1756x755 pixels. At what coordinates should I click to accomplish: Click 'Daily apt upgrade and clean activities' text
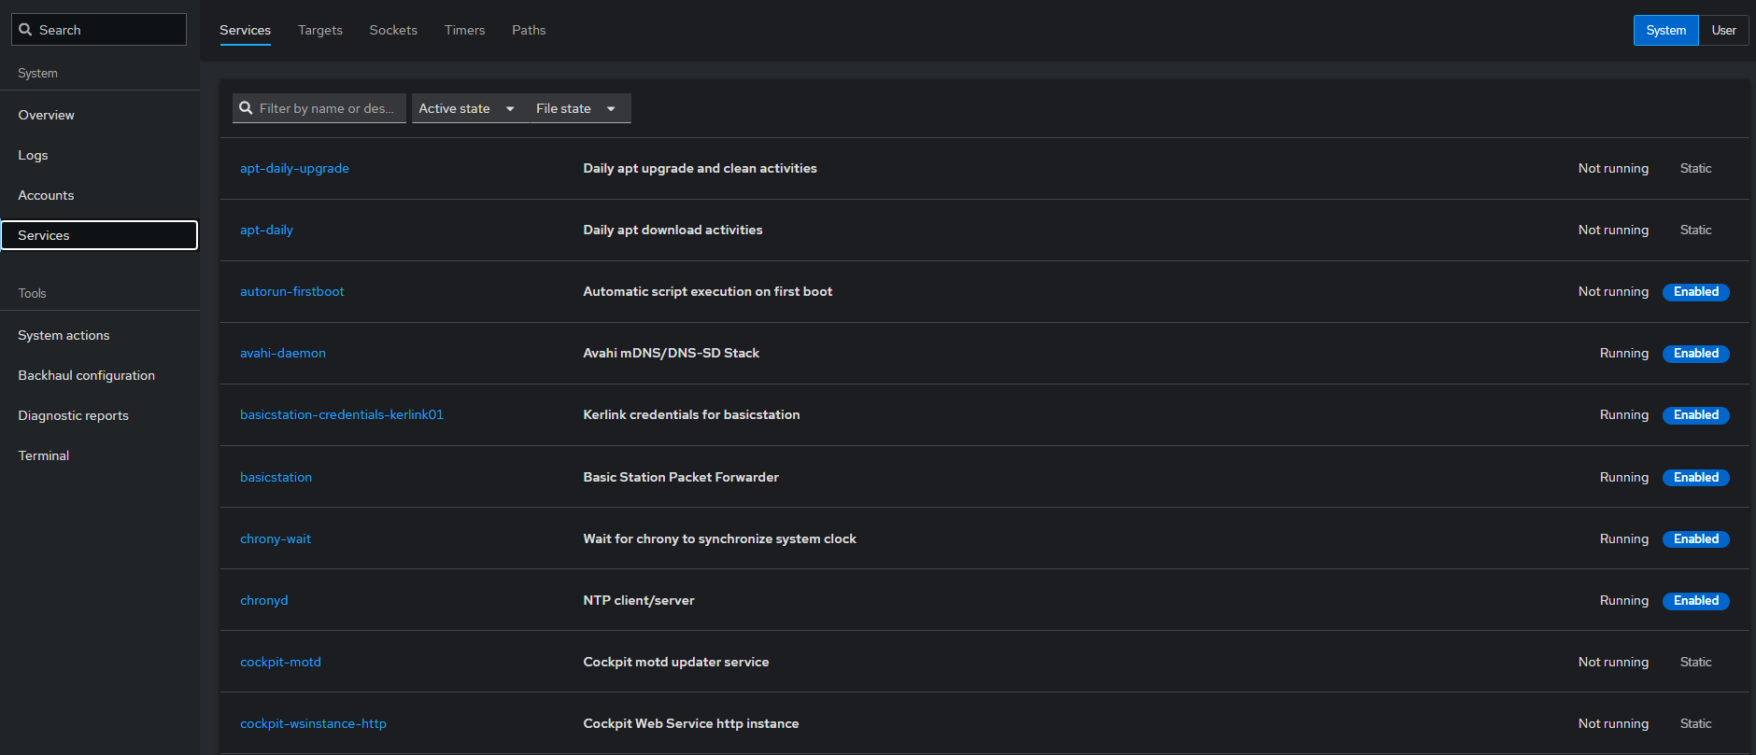click(700, 168)
